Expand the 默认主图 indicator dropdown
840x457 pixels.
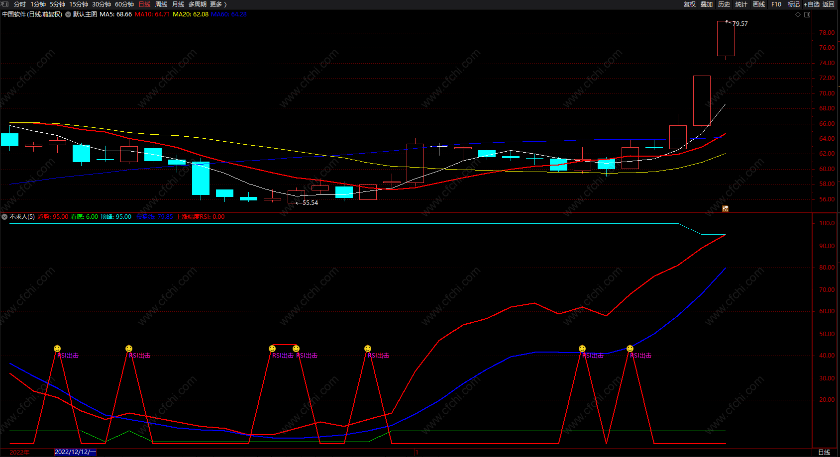pos(68,14)
